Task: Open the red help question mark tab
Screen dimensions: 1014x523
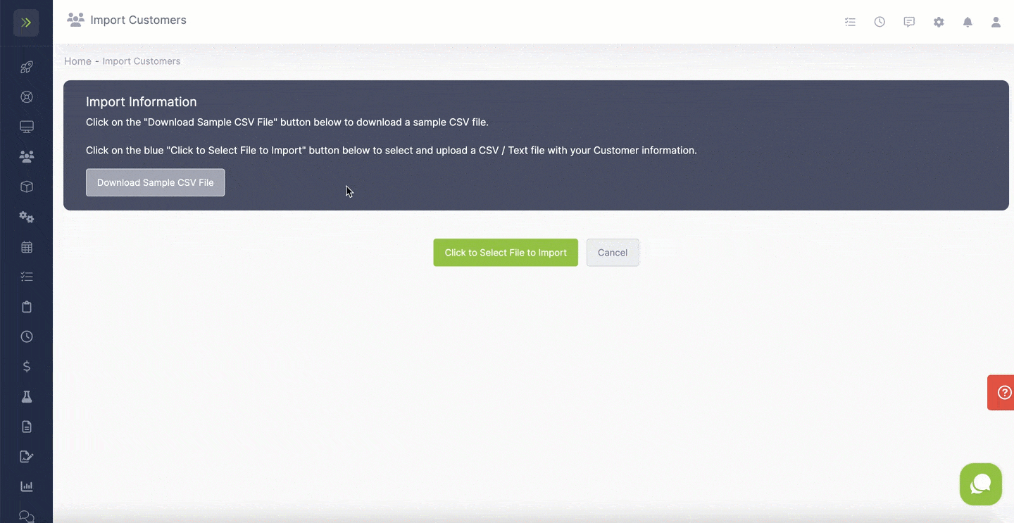Action: [1001, 393]
